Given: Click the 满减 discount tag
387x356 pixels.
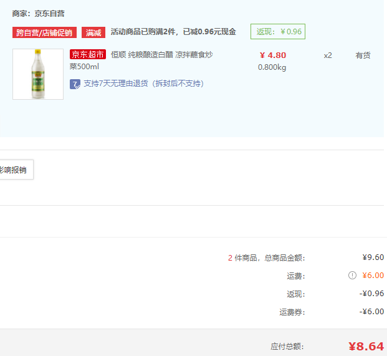Looking at the screenshot, I should pyautogui.click(x=93, y=32).
